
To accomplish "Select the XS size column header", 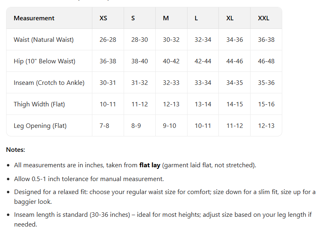I will click(x=103, y=18).
